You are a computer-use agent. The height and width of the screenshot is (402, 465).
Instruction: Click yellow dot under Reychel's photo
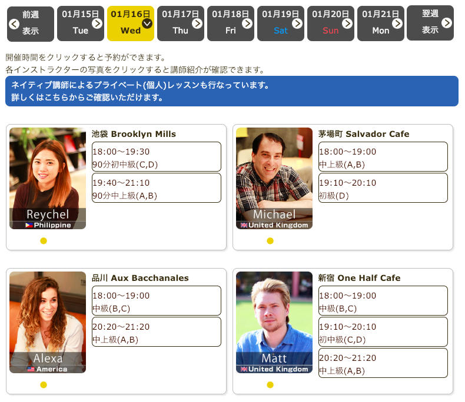[44, 241]
